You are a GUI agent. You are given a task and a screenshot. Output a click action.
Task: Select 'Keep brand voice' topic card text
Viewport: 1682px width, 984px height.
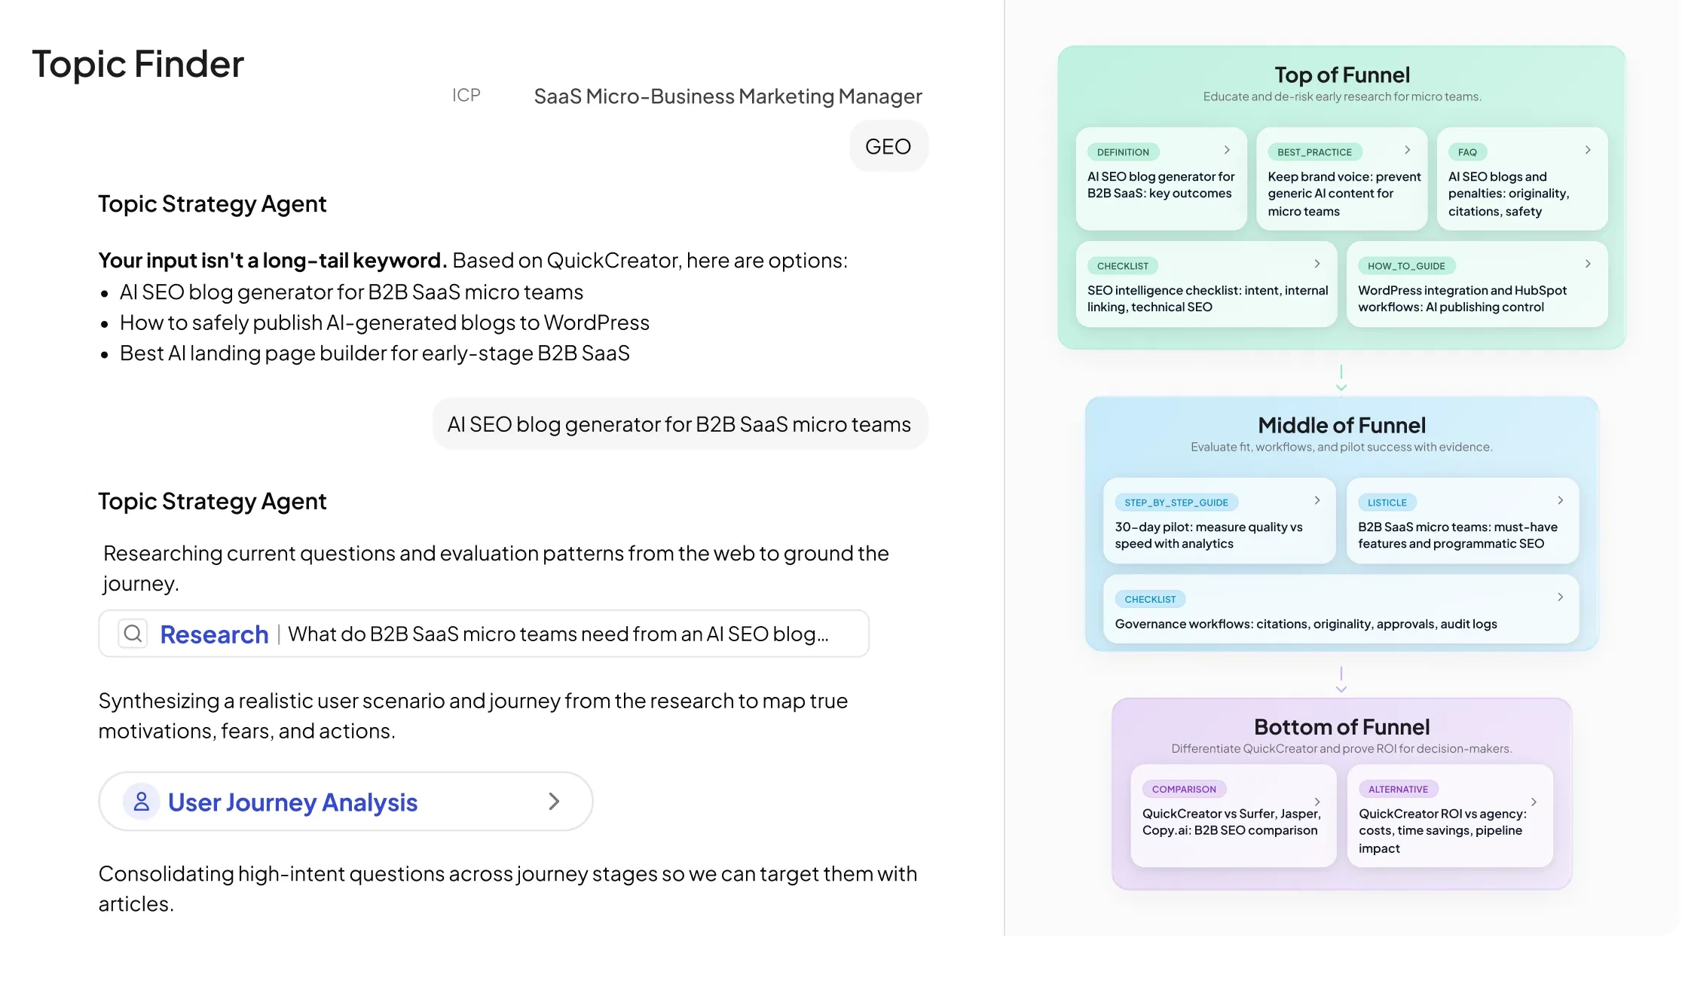tap(1344, 194)
